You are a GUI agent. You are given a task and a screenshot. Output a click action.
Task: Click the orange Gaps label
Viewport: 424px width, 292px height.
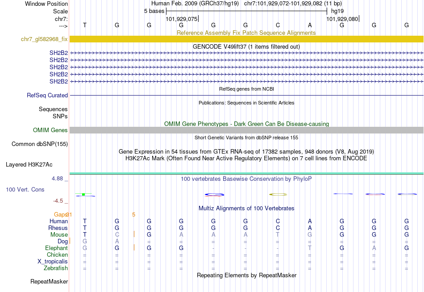point(61,215)
